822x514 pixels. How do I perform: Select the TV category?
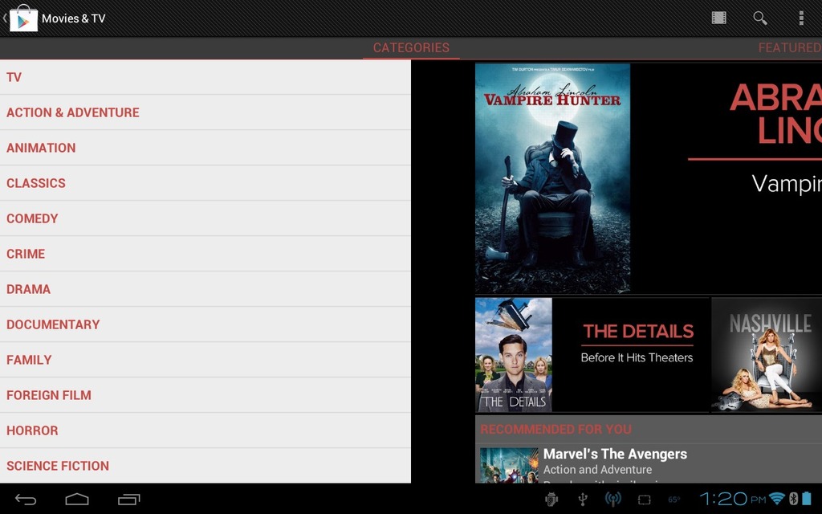click(x=205, y=77)
